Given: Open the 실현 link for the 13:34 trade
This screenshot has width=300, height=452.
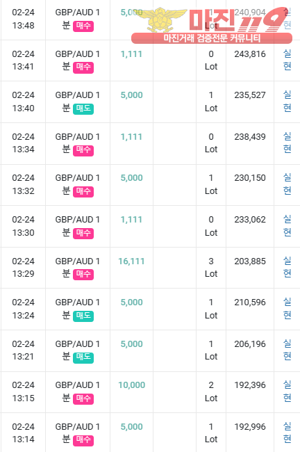Looking at the screenshot, I should pos(287,143).
